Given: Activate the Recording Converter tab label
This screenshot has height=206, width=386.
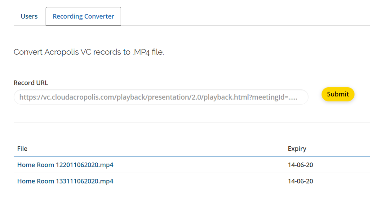Looking at the screenshot, I should (83, 16).
